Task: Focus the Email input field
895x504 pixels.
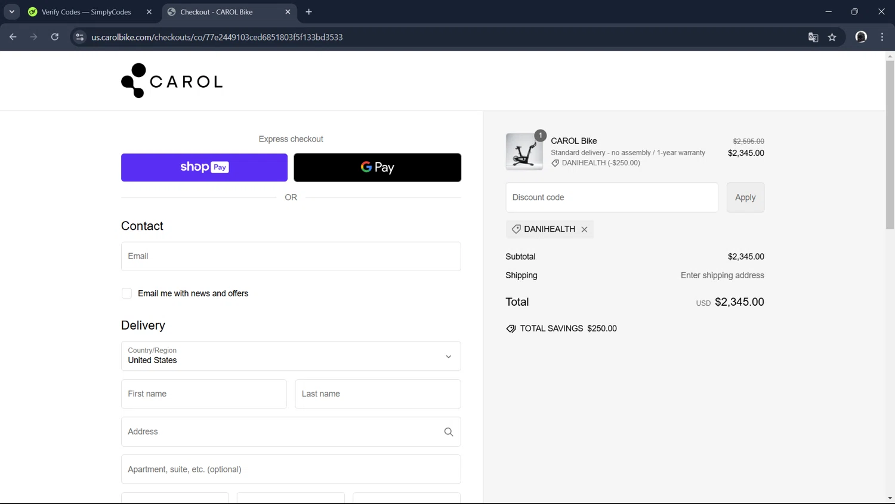Action: [x=291, y=256]
